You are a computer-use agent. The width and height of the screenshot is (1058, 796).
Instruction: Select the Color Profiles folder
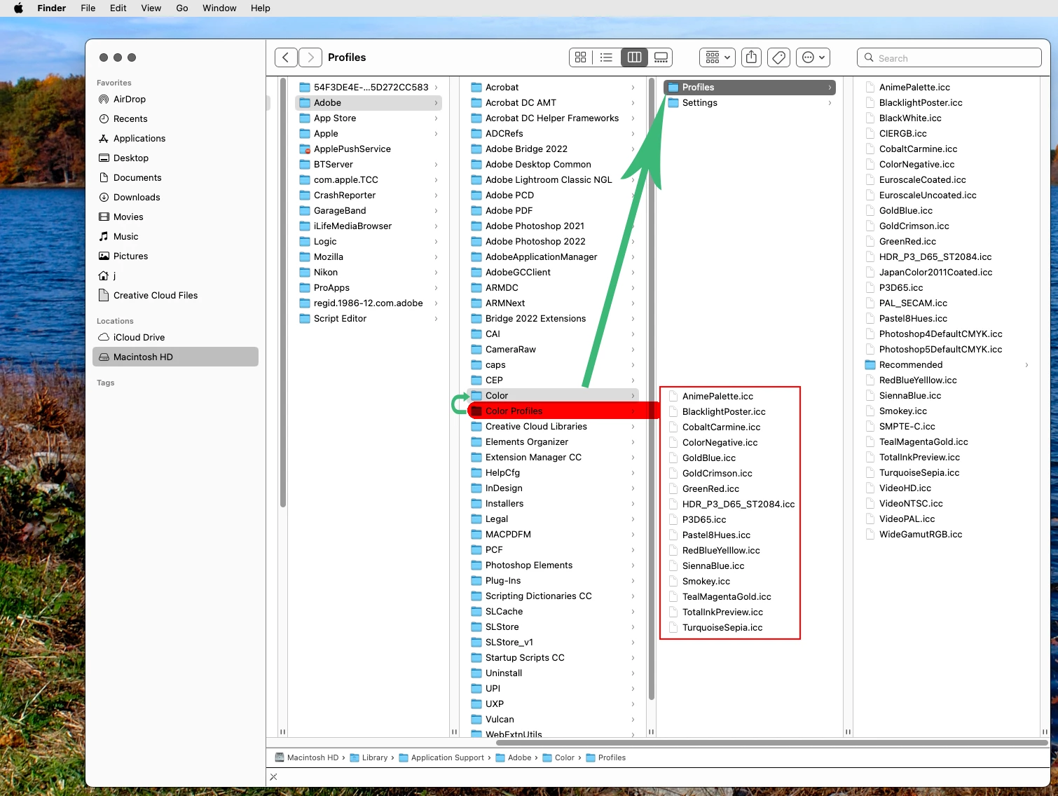pyautogui.click(x=552, y=411)
